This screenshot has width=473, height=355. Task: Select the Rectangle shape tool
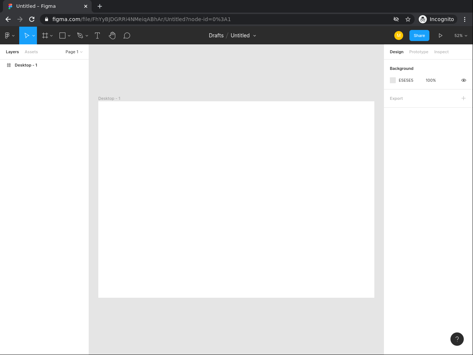point(62,35)
